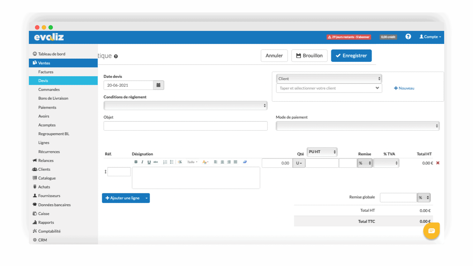Increase indent in the designation editor
The height and width of the screenshot is (266, 473).
click(180, 162)
